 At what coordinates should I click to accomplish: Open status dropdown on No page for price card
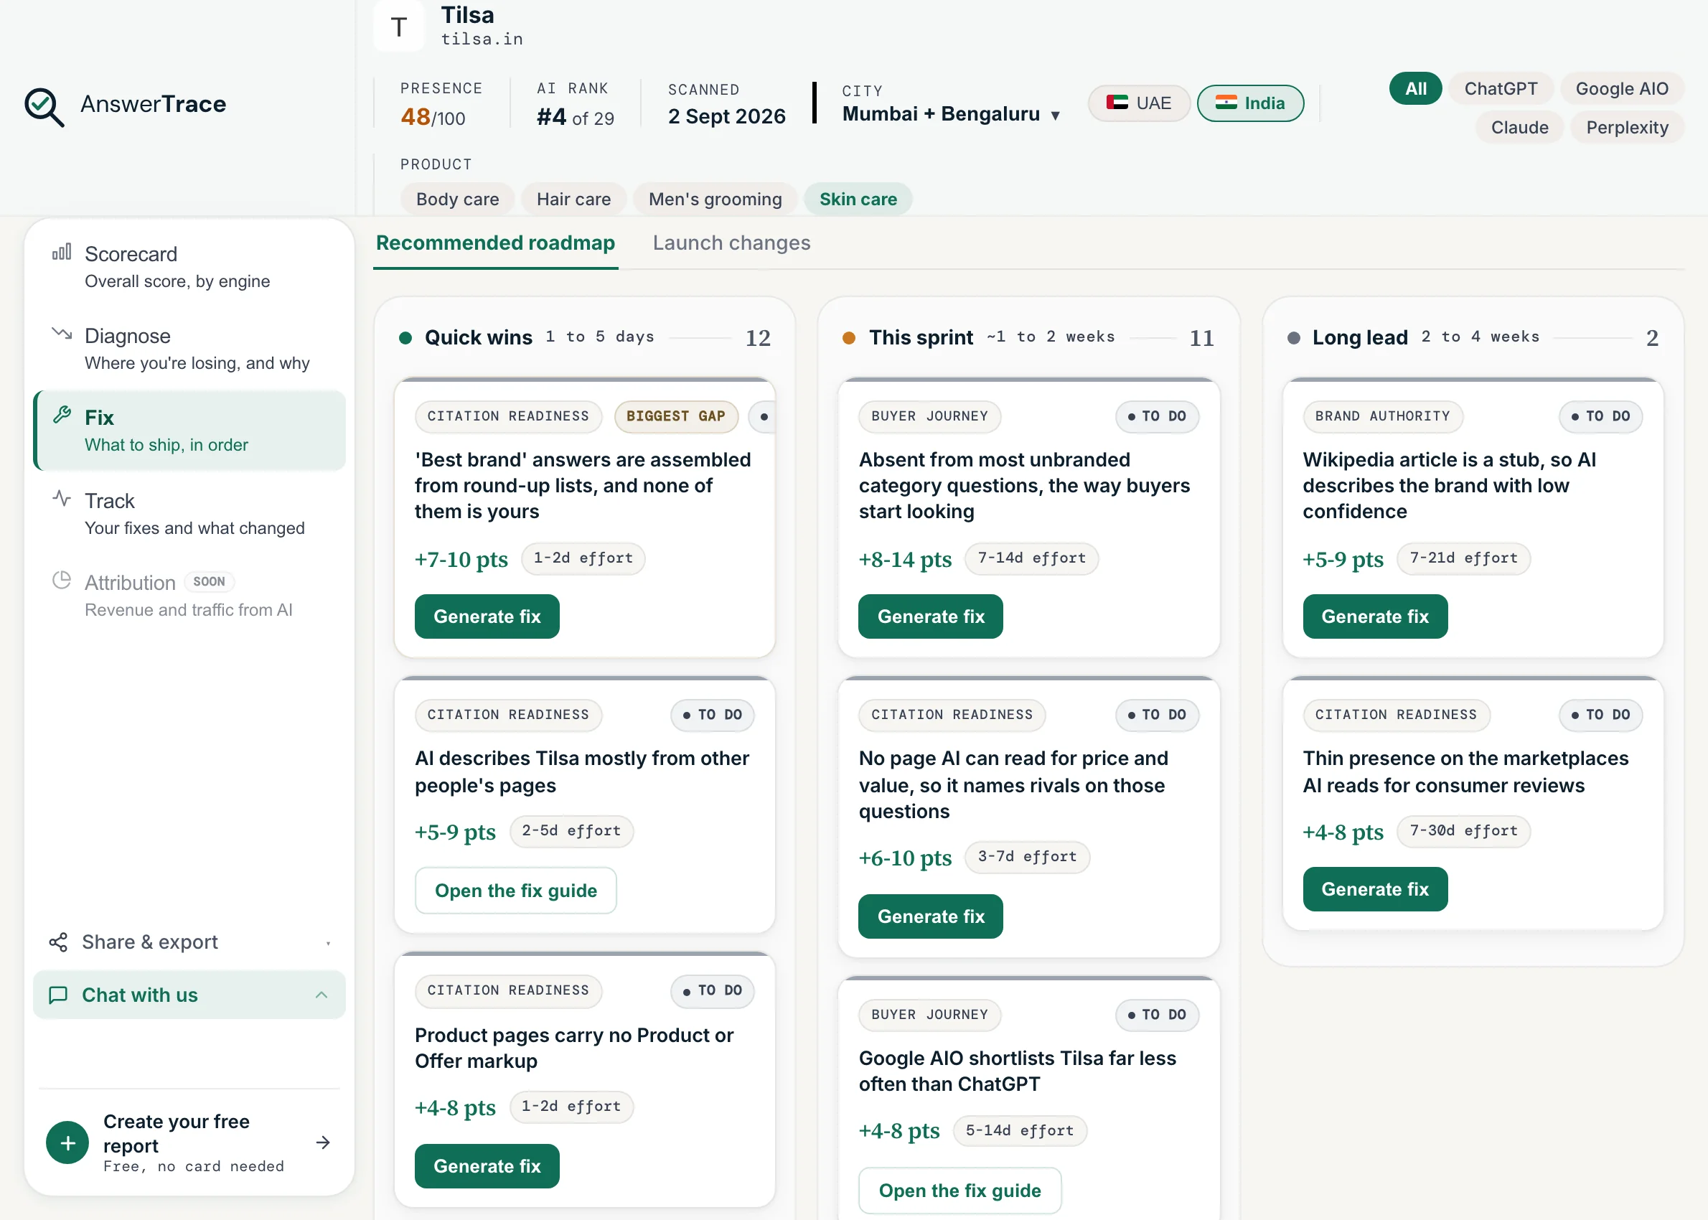(x=1157, y=715)
